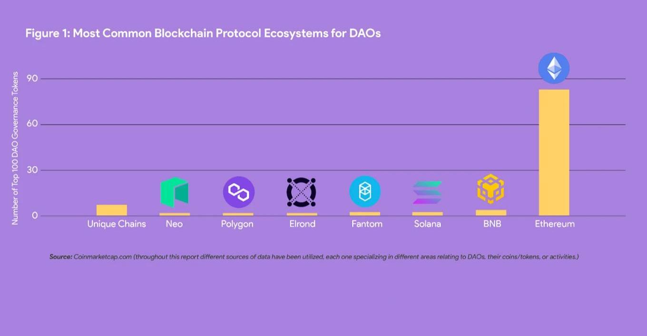647x336 pixels.
Task: Click the Unique Chains bar
Action: 112,210
